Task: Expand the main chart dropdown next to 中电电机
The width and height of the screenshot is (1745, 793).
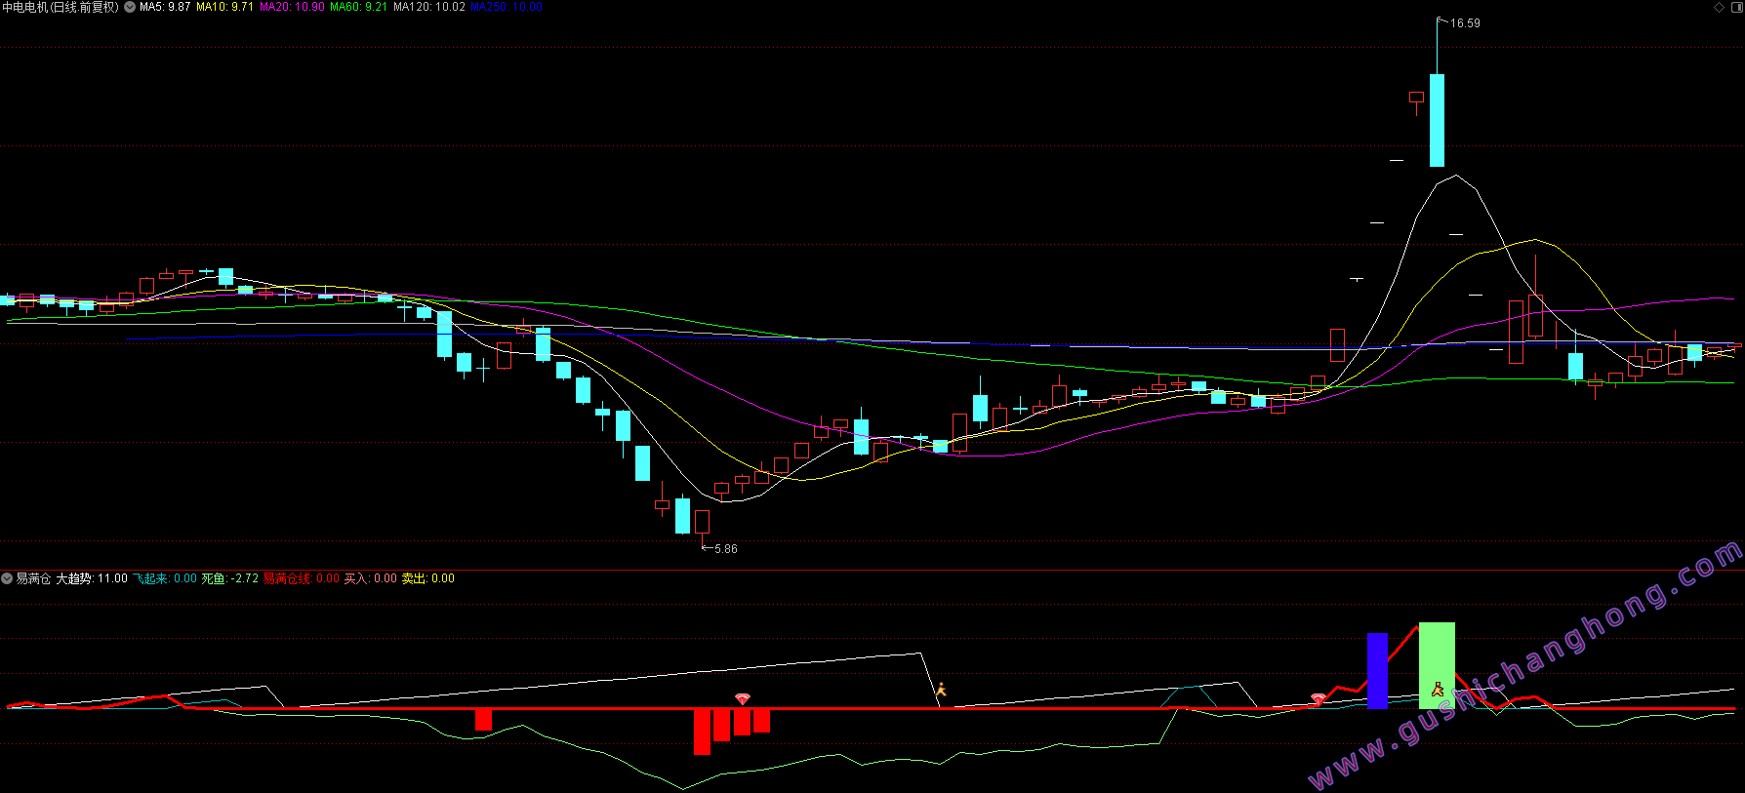Action: (x=130, y=7)
